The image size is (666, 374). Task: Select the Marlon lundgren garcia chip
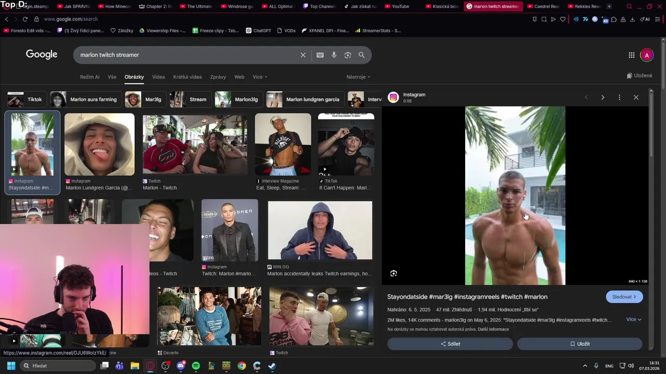coord(305,99)
